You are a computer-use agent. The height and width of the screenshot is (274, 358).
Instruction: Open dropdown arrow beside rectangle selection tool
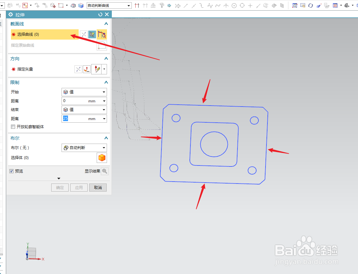click(67, 5)
